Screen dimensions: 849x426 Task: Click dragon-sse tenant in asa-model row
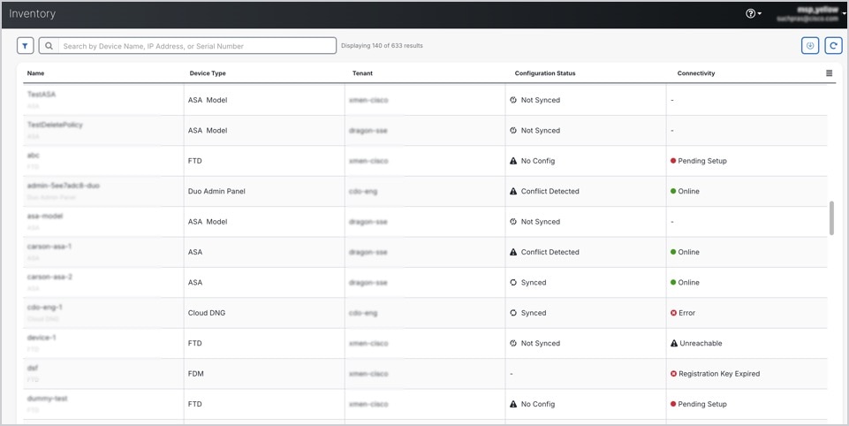coord(368,222)
